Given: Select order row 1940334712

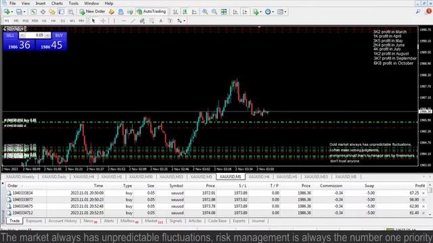Looking at the screenshot, I should 216,213.
